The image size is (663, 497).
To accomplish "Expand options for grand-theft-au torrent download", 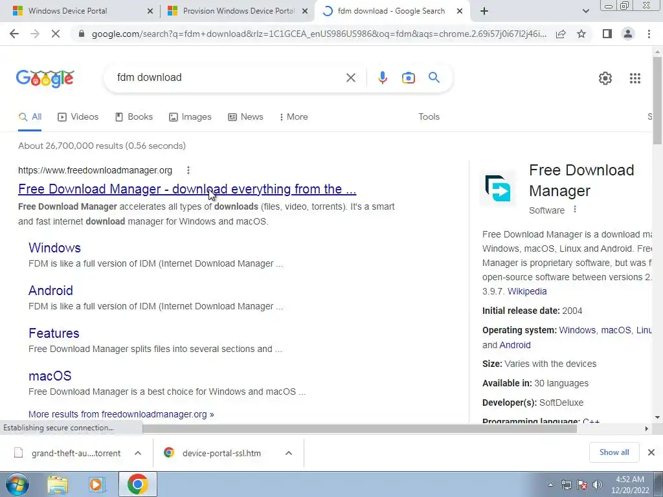I will 137,453.
